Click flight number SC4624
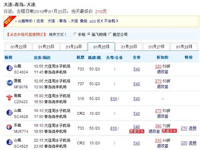Viewport: 201px width, 150px height. click(x=21, y=72)
